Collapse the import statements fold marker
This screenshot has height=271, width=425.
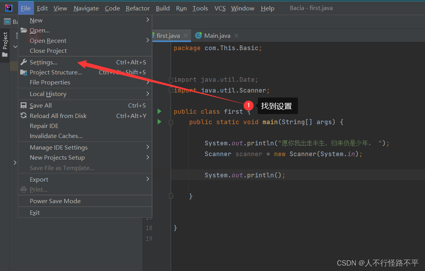pos(171,79)
